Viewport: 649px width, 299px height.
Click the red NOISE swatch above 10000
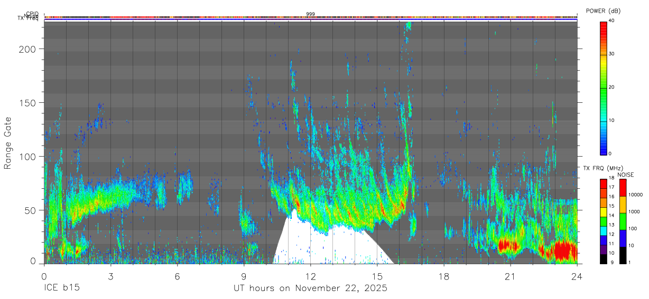pyautogui.click(x=623, y=188)
